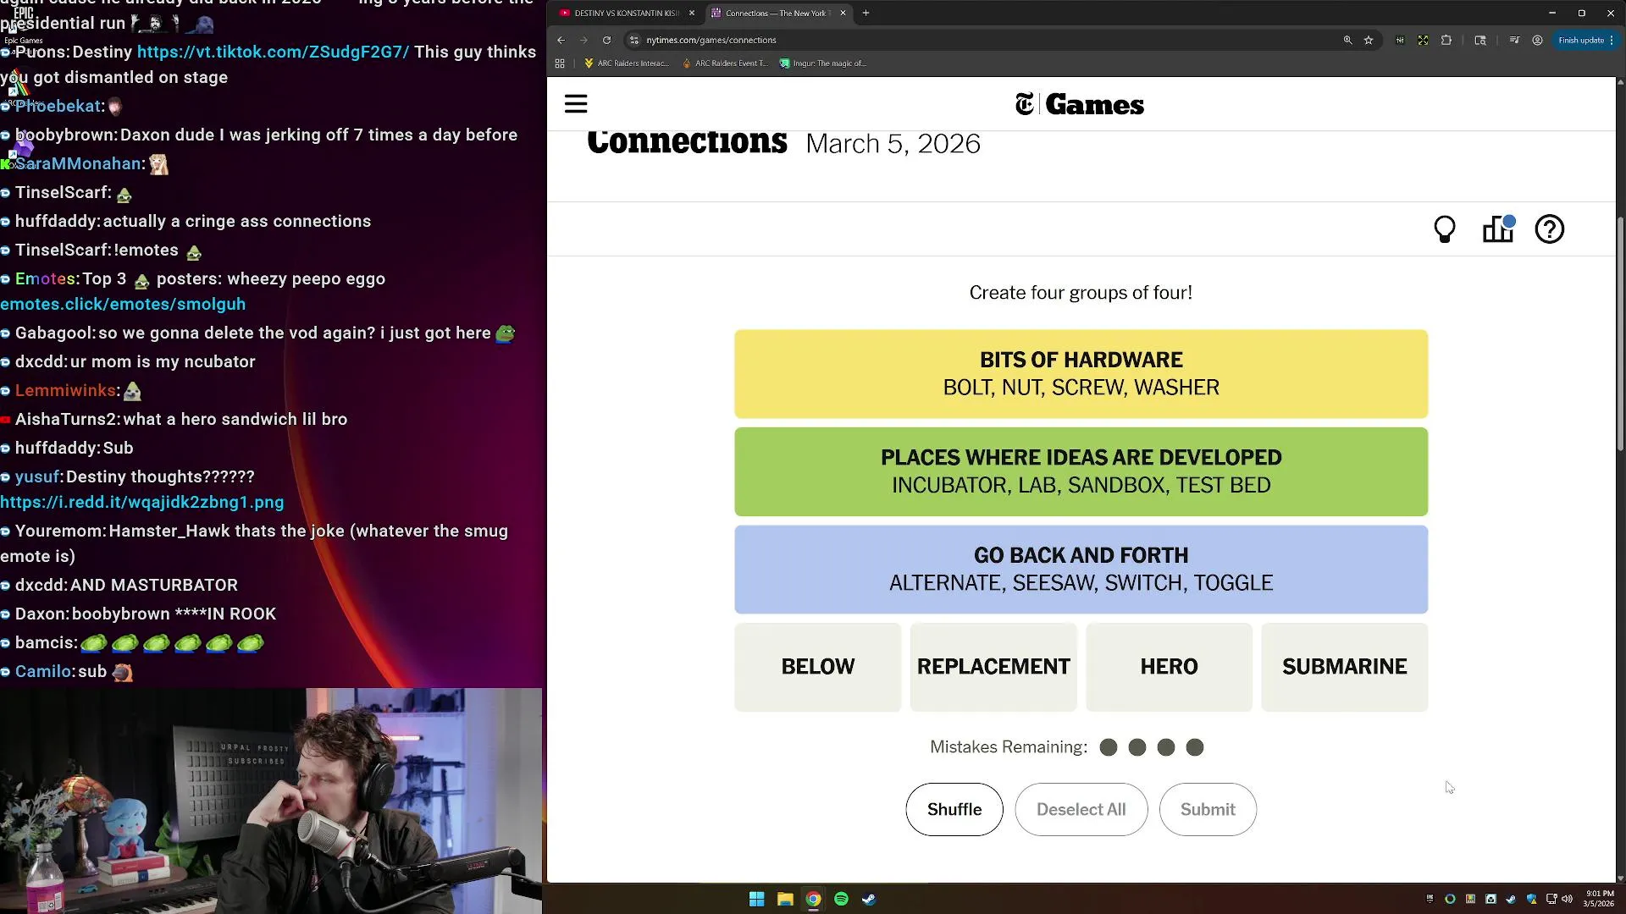
Task: Open Spotify from the Windows taskbar
Action: (841, 899)
